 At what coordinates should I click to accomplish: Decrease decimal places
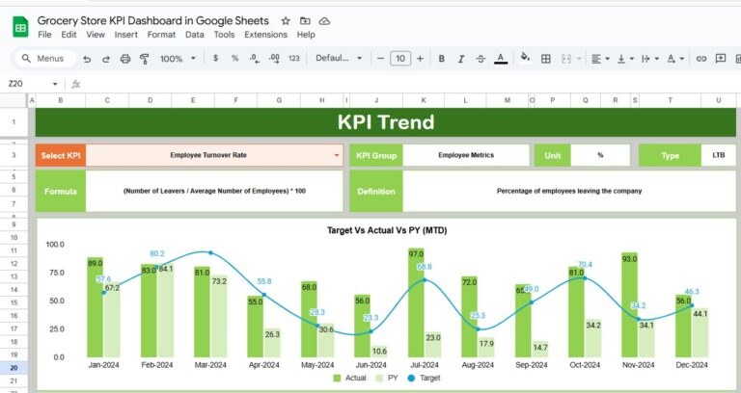tap(255, 58)
